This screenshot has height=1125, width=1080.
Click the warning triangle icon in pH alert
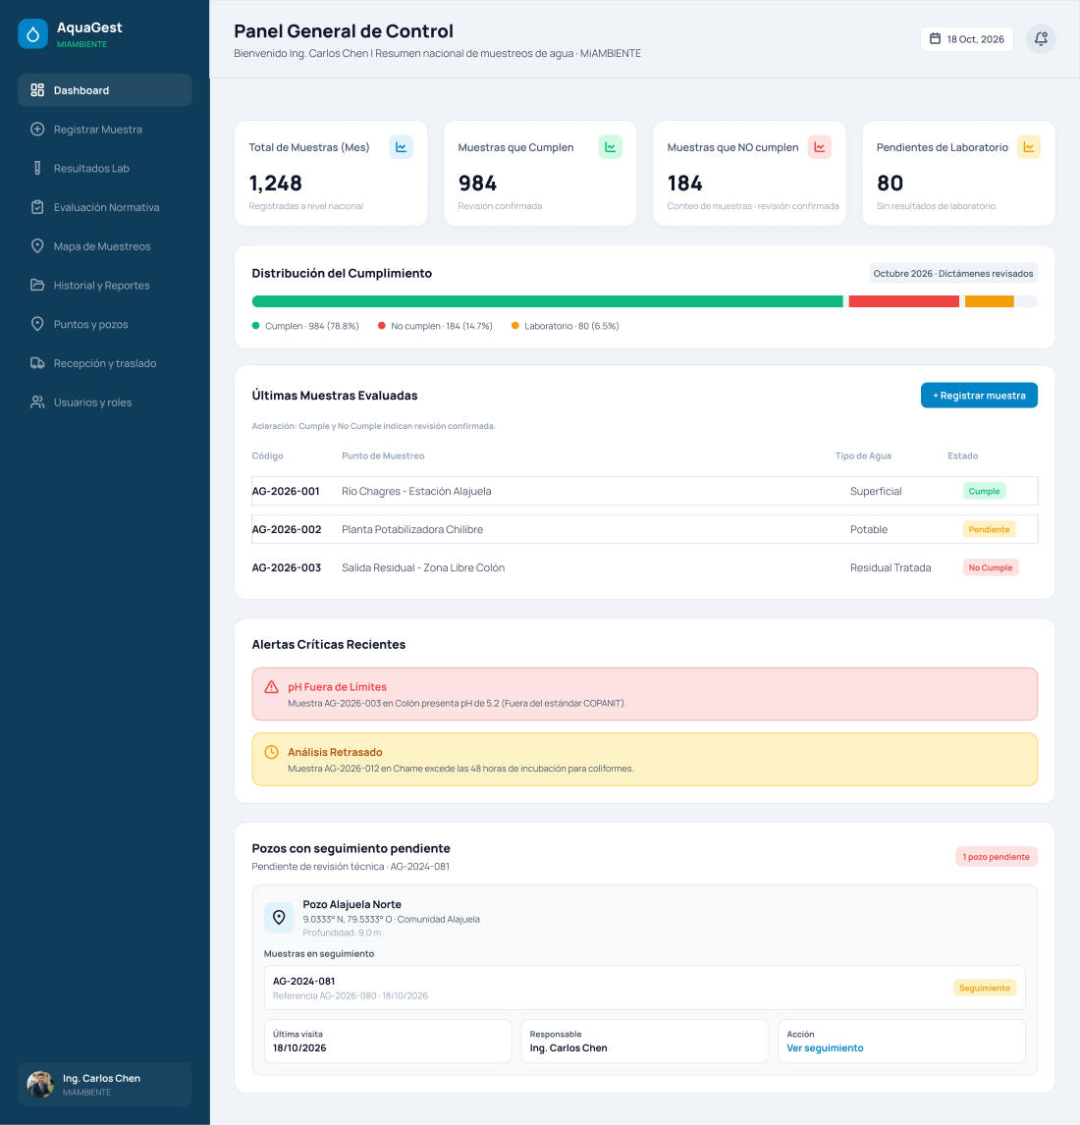(x=271, y=686)
